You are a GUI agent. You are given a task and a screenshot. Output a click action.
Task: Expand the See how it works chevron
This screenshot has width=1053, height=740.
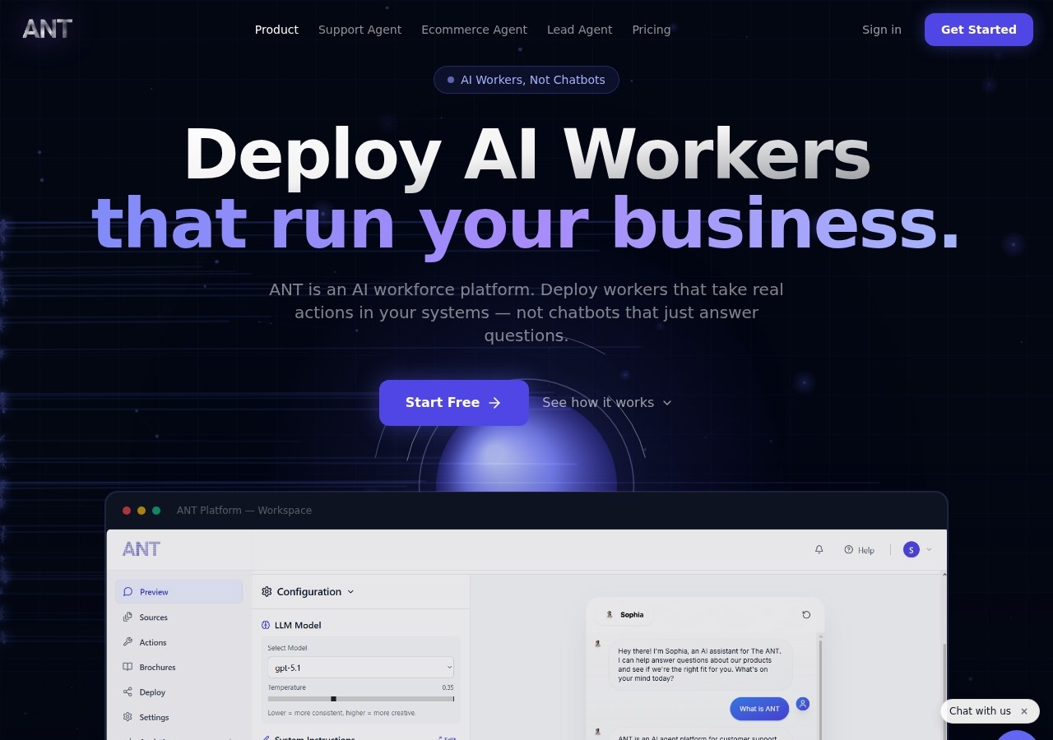click(x=667, y=403)
